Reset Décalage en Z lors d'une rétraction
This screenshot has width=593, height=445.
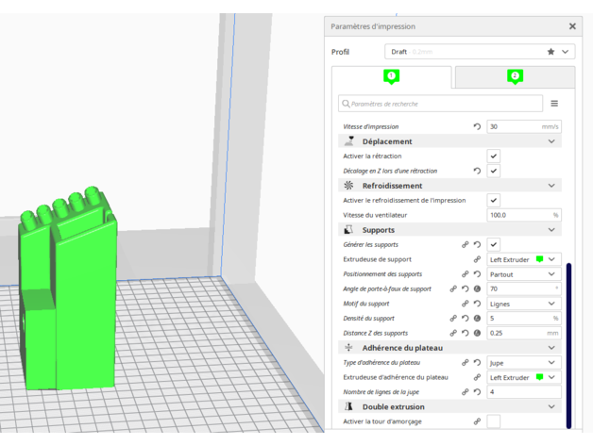tap(477, 171)
